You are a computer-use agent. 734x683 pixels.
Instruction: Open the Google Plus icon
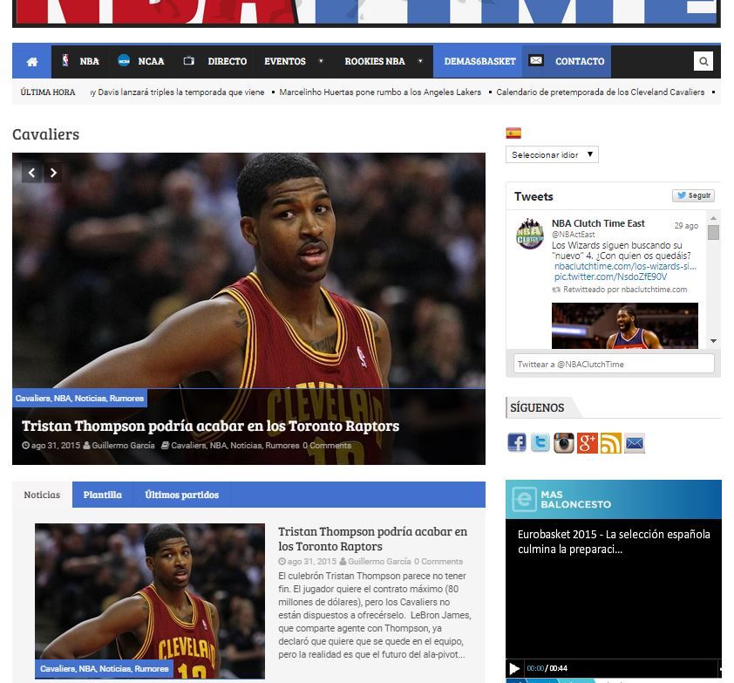[587, 443]
